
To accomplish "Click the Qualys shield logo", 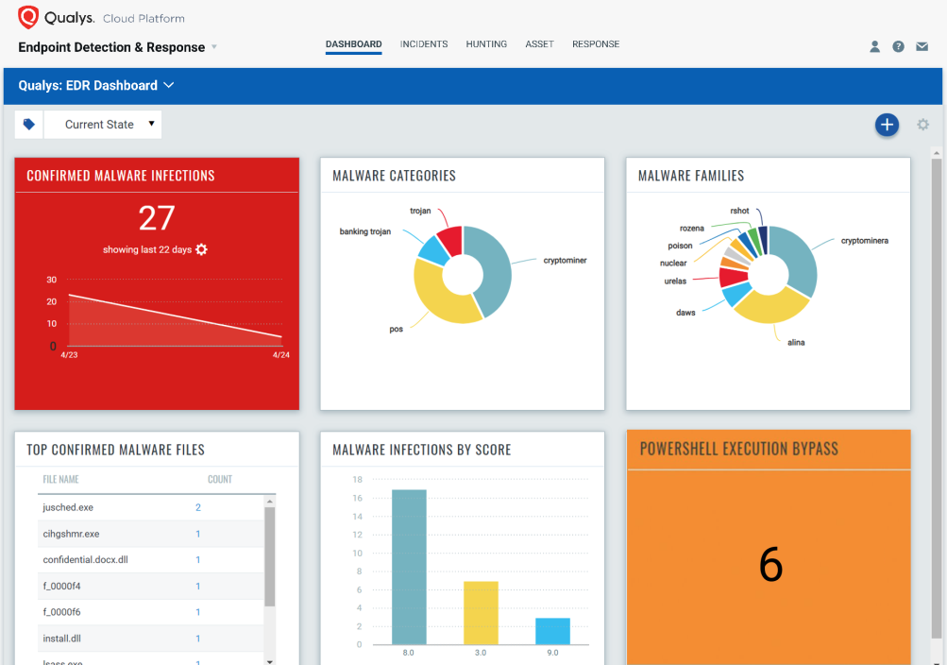I will (x=28, y=17).
